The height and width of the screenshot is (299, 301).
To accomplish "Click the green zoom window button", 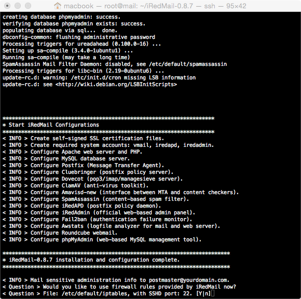I will coord(28,6).
